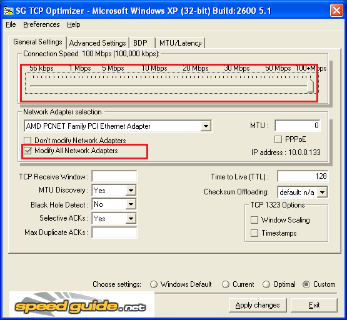Click the 100+Mbps slider label
The width and height of the screenshot is (347, 320).
tap(311, 68)
